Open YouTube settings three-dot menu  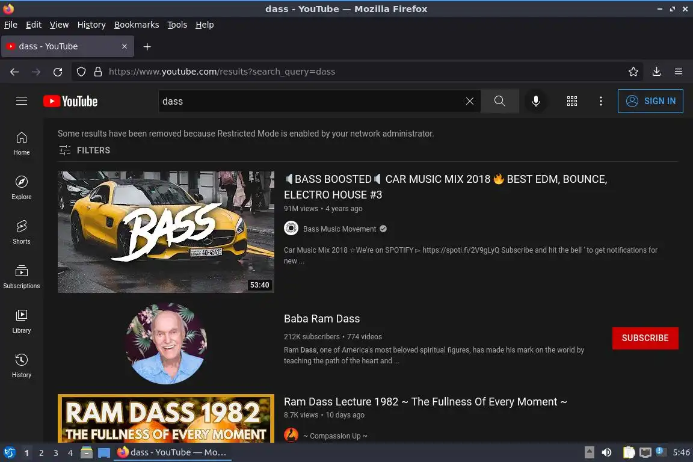600,101
